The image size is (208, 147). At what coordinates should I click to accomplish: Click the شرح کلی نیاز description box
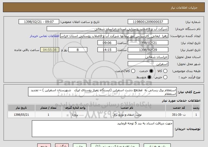pyautogui.click(x=102, y=92)
